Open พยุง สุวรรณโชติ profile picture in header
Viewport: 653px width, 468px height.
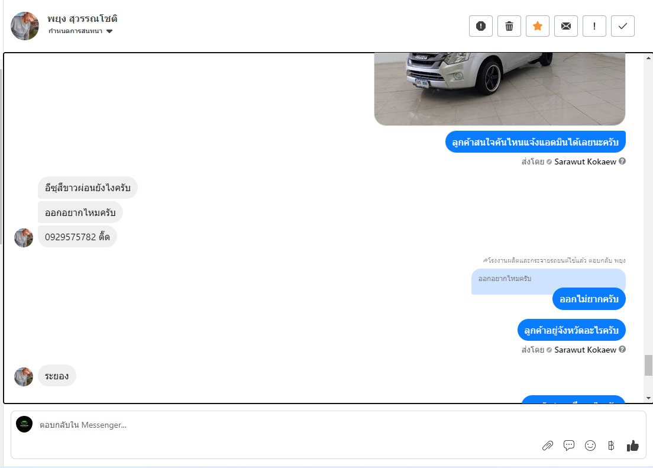pyautogui.click(x=25, y=26)
